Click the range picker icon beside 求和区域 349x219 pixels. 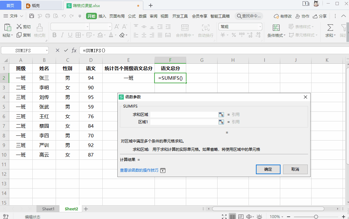click(221, 114)
